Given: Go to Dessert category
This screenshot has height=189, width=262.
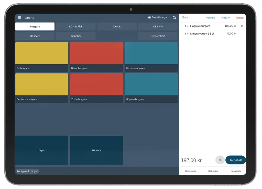Looking at the screenshot, I should tap(35, 36).
